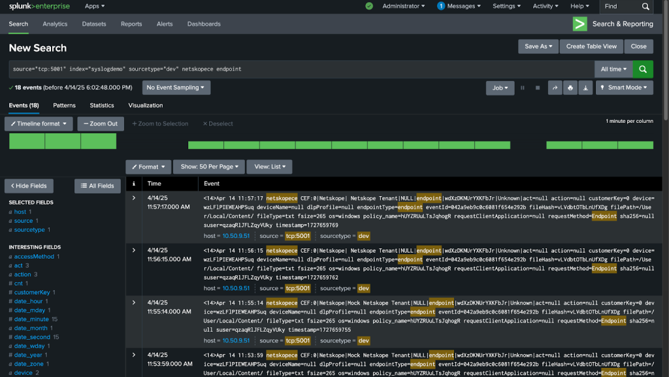Switch to the Dashboards nav tab
669x377 pixels.
204,24
